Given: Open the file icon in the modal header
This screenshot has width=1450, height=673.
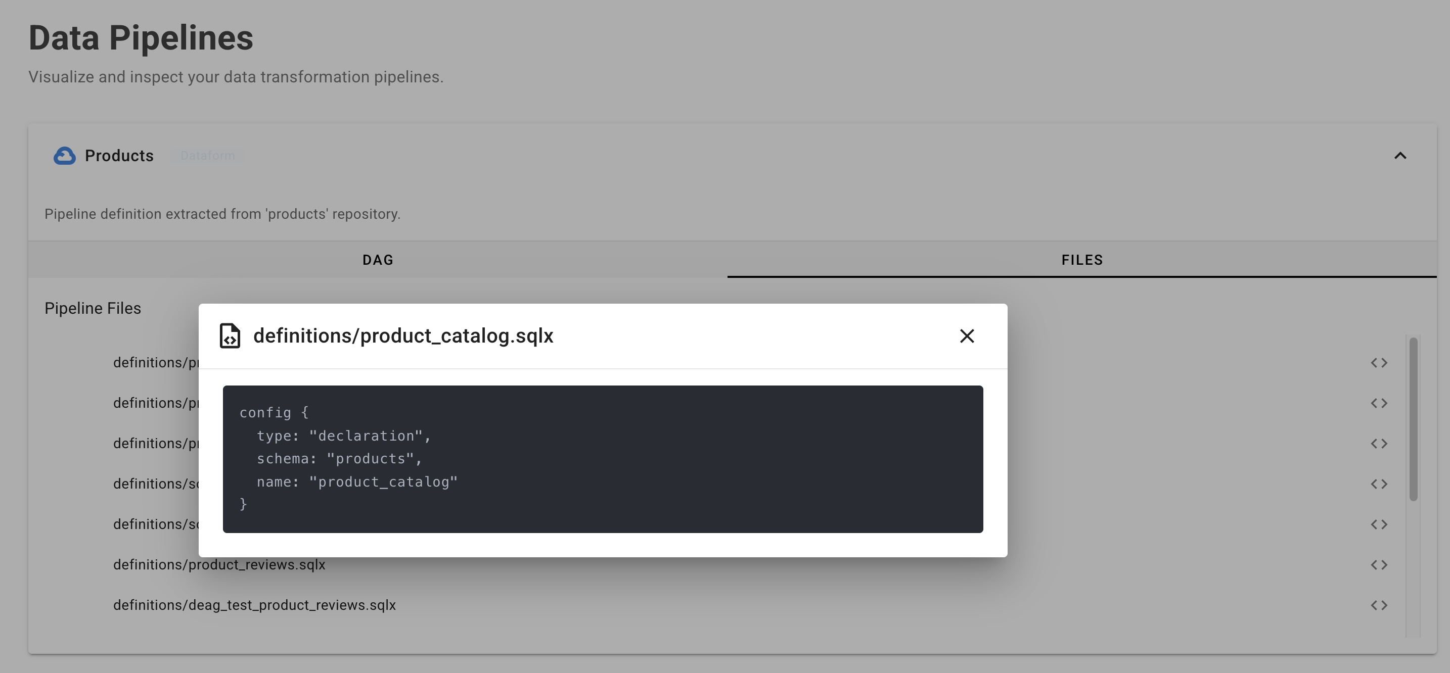Looking at the screenshot, I should (230, 335).
